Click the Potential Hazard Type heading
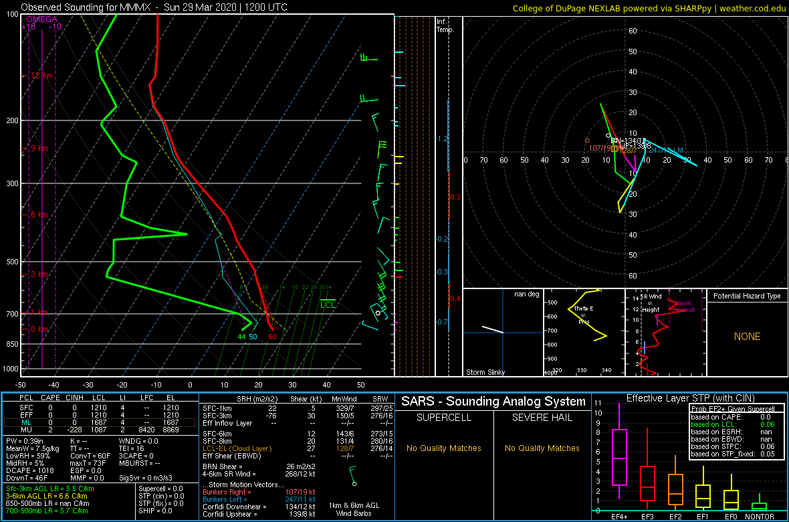Image resolution: width=789 pixels, height=522 pixels. [x=746, y=296]
